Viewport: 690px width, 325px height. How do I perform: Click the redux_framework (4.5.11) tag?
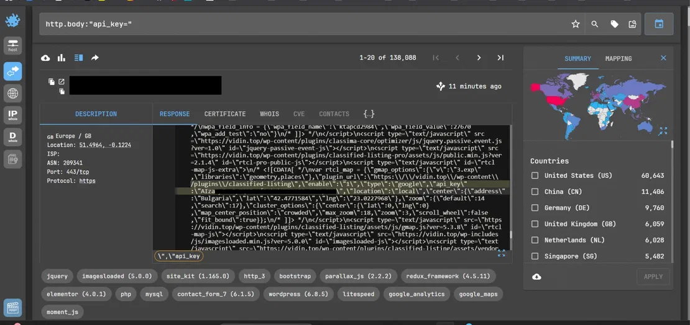448,276
